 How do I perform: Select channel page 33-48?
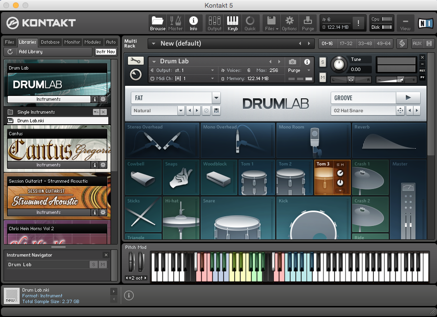pyautogui.click(x=365, y=44)
